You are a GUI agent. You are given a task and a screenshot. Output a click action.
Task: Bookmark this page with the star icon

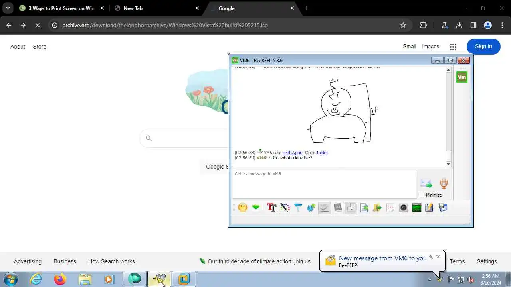click(403, 25)
